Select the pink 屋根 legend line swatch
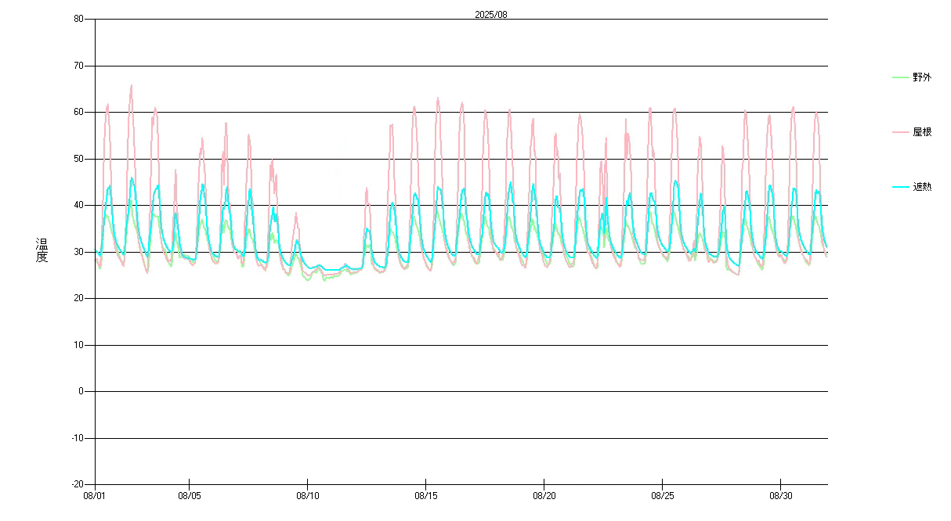Screen dimensions: 951x521 click(x=901, y=132)
